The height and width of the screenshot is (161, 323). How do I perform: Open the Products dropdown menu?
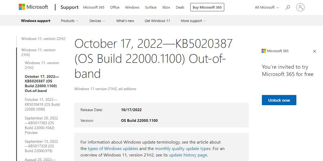click(69, 21)
